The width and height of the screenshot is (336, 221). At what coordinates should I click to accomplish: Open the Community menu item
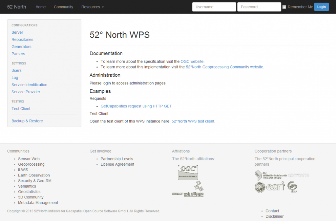(63, 7)
